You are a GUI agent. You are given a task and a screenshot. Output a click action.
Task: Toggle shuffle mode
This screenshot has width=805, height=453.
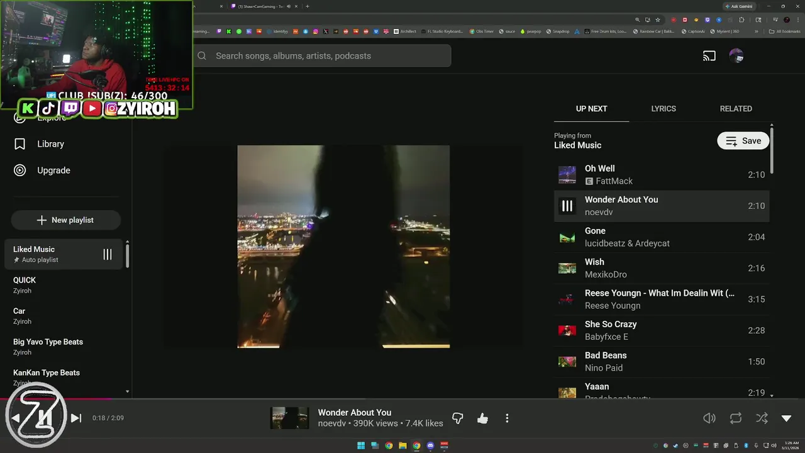point(762,418)
